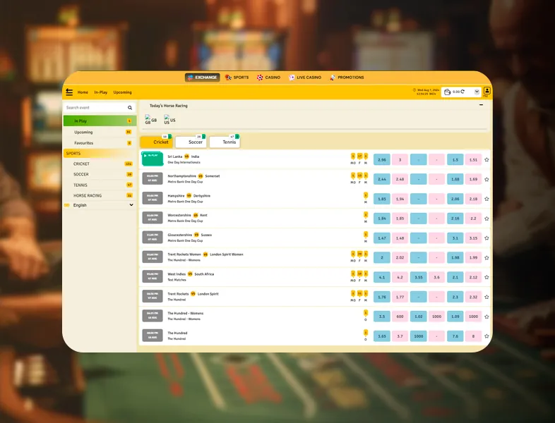Click back odds 2.44 for Northamptonshire
Viewport: 555px width, 423px height.
tap(382, 179)
